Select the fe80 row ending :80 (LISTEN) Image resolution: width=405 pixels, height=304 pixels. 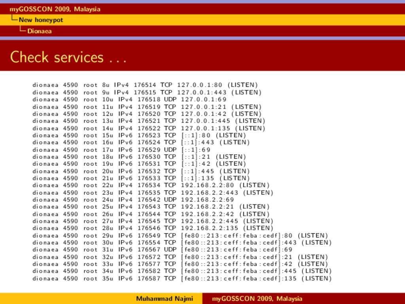click(180, 236)
